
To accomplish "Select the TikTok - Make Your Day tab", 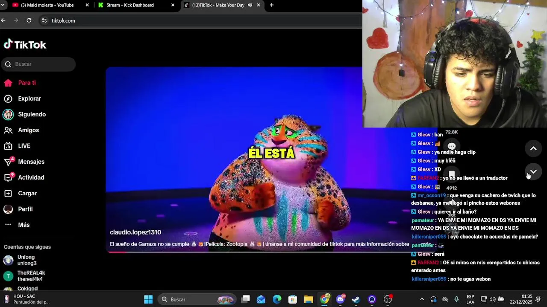I will (218, 5).
